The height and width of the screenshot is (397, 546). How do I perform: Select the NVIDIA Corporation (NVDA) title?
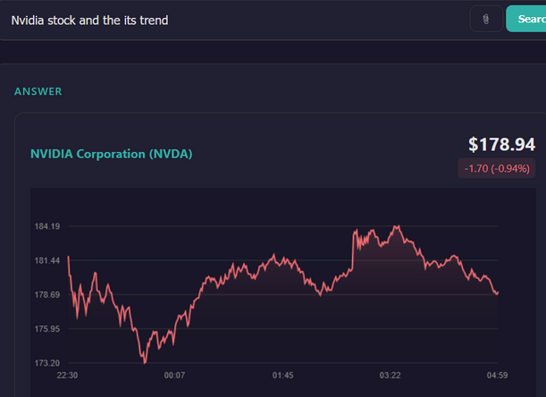(x=112, y=154)
